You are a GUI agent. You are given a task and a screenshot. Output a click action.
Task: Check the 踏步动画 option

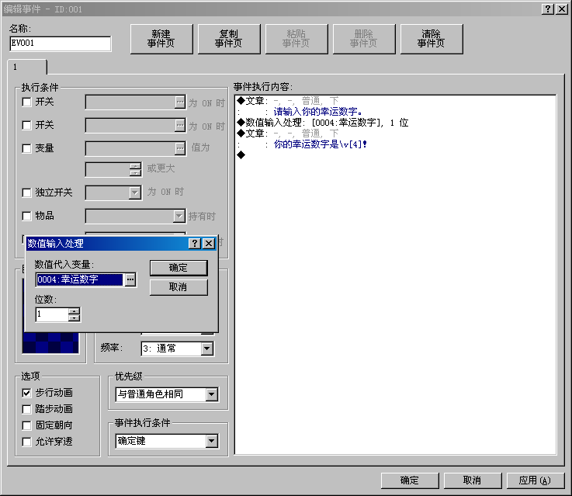(x=26, y=409)
